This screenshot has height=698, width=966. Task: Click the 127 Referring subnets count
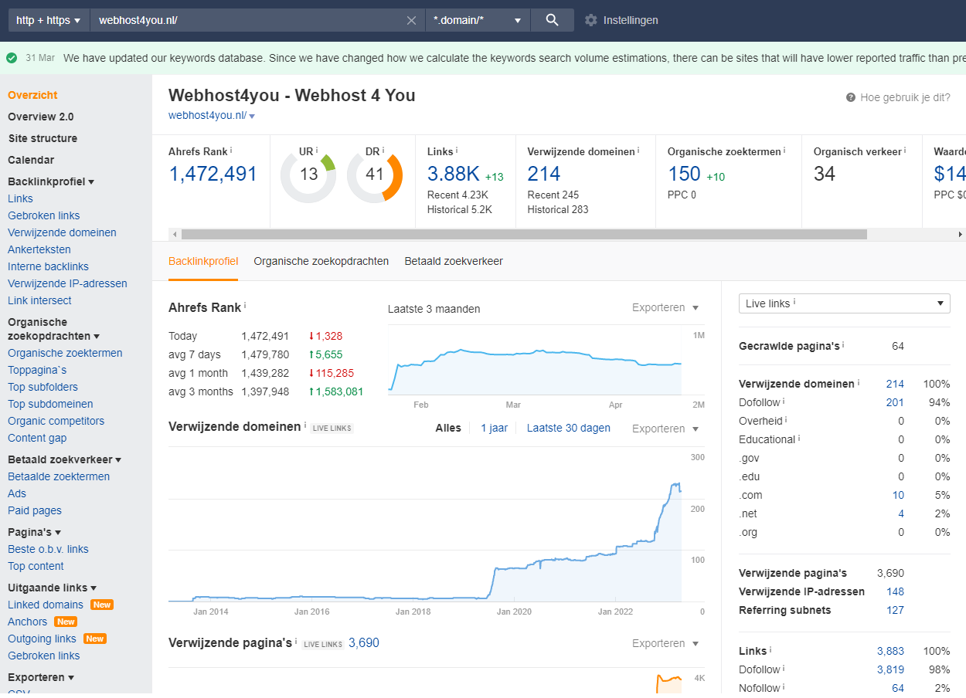tap(895, 610)
